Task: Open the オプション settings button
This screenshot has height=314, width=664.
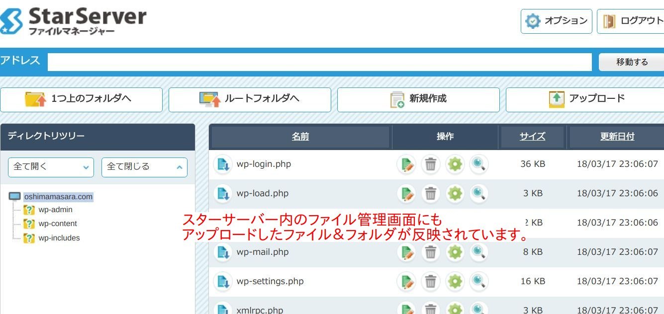Action: pos(557,21)
